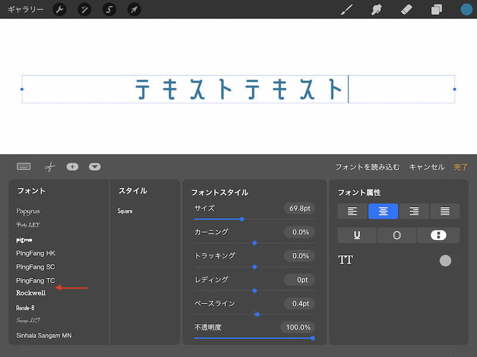Click the トラッキング tracking slider handle
477x357 pixels.
255,267
